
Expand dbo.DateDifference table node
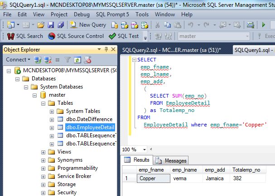coord(52,120)
